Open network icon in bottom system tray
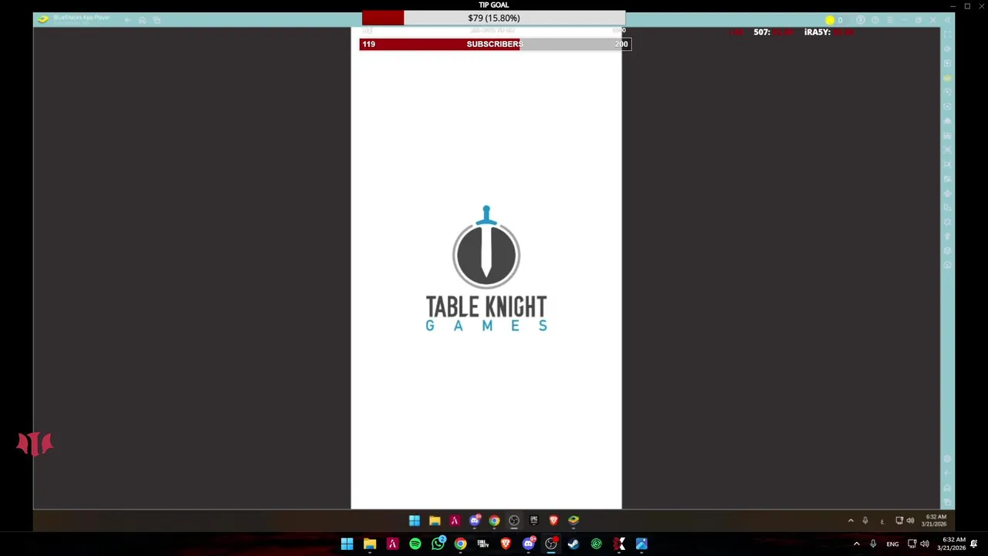The width and height of the screenshot is (988, 556). pos(912,544)
